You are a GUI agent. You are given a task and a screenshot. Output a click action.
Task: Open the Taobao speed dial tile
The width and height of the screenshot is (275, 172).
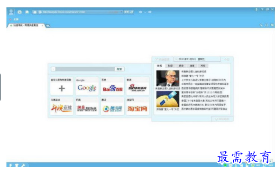pos(137,106)
